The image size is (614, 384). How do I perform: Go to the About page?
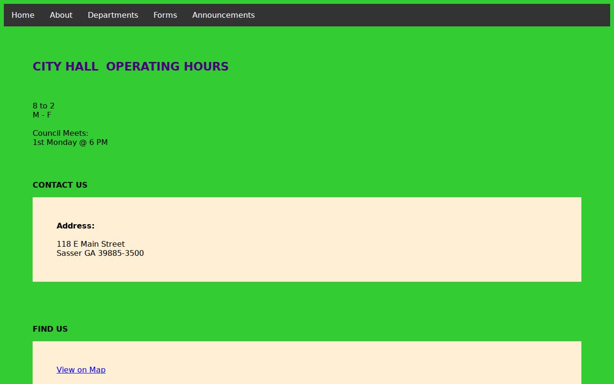pyautogui.click(x=61, y=15)
